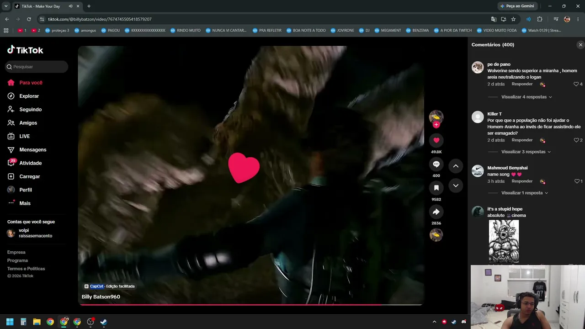Open the spinning sound disc below share
The height and width of the screenshot is (329, 585).
(436, 234)
